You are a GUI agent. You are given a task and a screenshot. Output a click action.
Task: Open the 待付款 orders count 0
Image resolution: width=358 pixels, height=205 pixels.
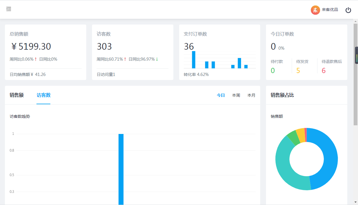point(273,70)
